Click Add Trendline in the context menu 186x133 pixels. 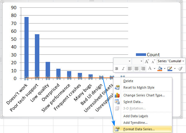pyautogui.click(x=135, y=122)
